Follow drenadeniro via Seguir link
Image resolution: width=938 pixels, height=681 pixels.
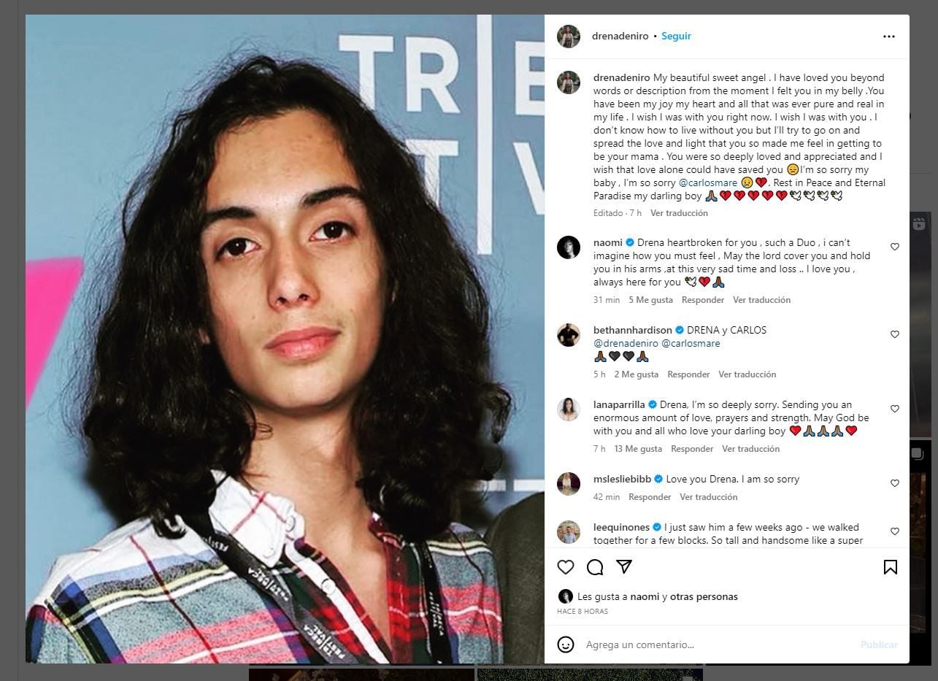point(676,36)
